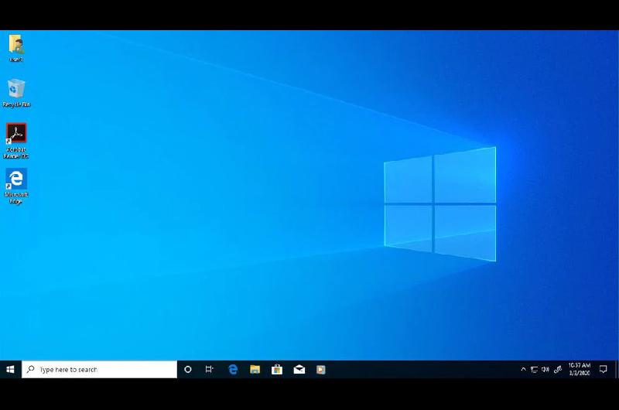
Task: Select the Microsoft Edge desktop shortcut
Action: (16, 186)
